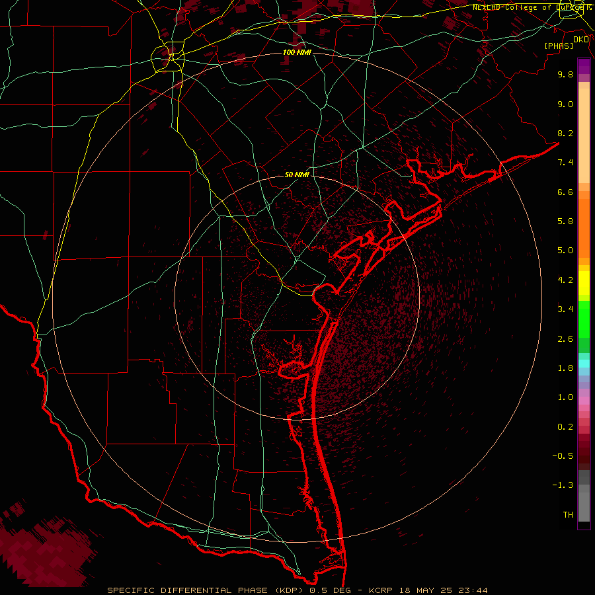Click the 4.2 value on color scale
595x595 pixels.
[565, 280]
